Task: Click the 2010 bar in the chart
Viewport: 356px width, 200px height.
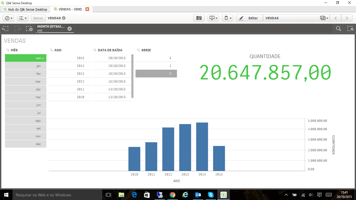Action: [134, 159]
